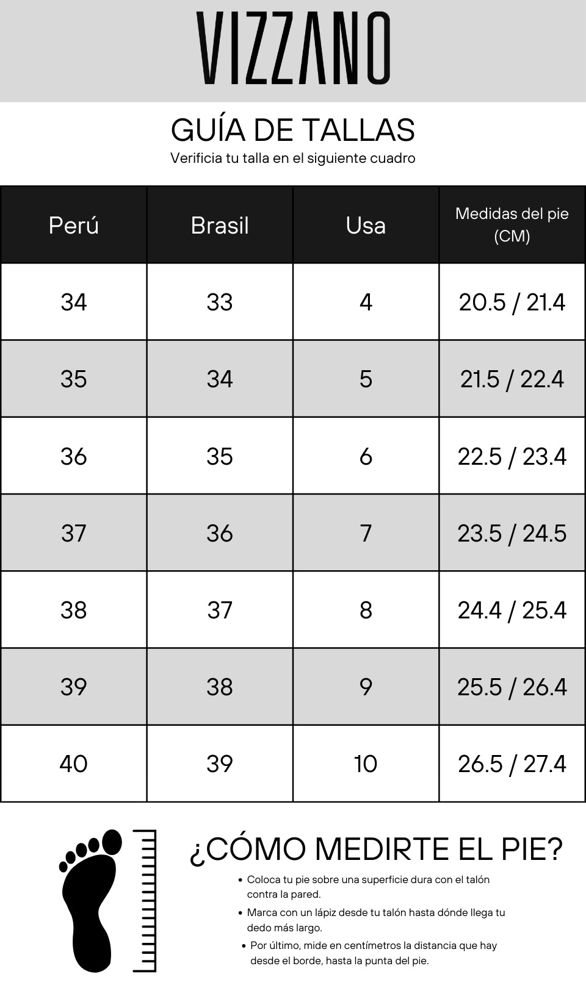Click the black footprint icon
This screenshot has height=988, width=586.
click(x=92, y=900)
